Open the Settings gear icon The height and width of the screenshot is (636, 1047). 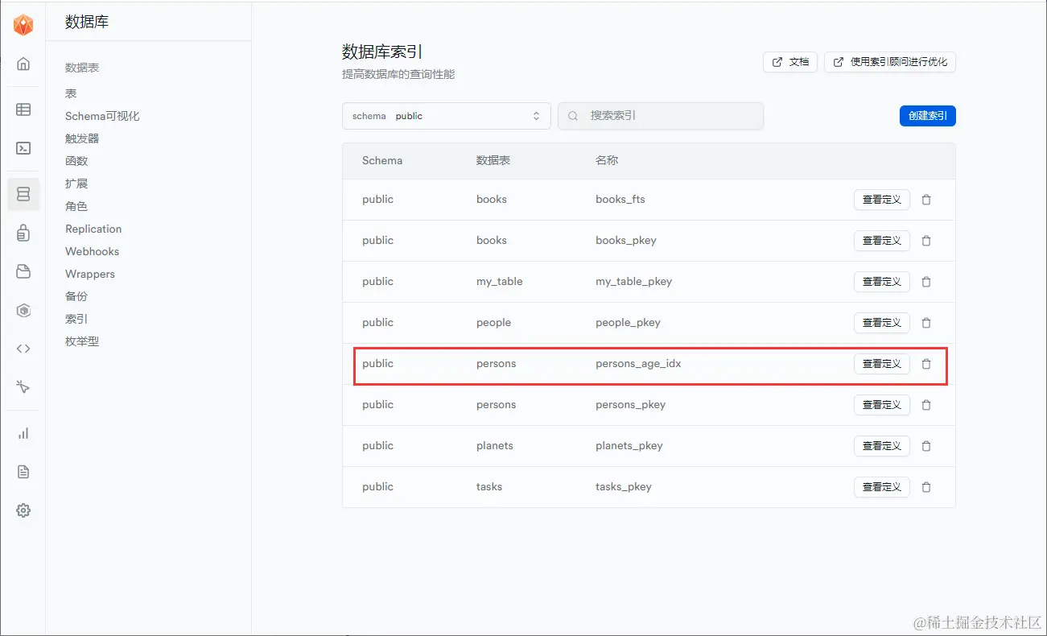tap(23, 510)
